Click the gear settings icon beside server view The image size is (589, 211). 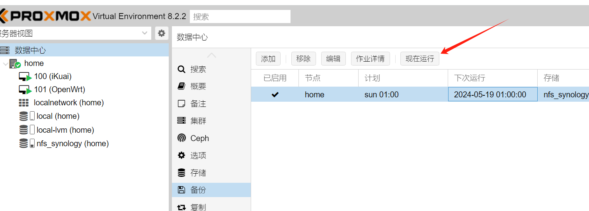(161, 33)
